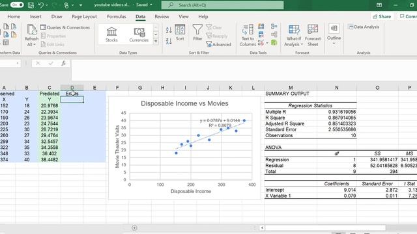Add a new sheet with plus icon
Image resolution: width=417 pixels, height=234 pixels.
pos(134,227)
